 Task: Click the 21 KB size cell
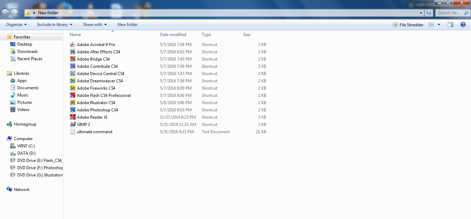[x=261, y=132]
